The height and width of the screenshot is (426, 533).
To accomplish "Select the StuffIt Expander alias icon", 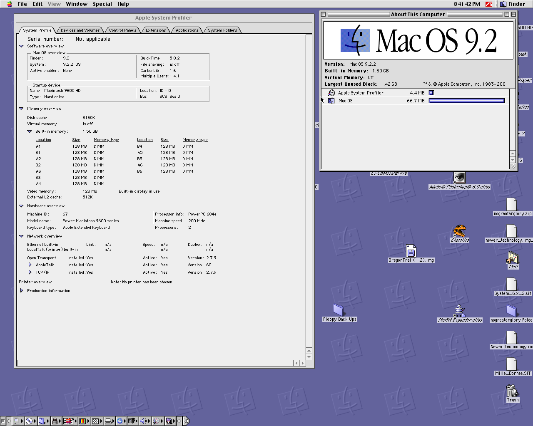I will (460, 311).
